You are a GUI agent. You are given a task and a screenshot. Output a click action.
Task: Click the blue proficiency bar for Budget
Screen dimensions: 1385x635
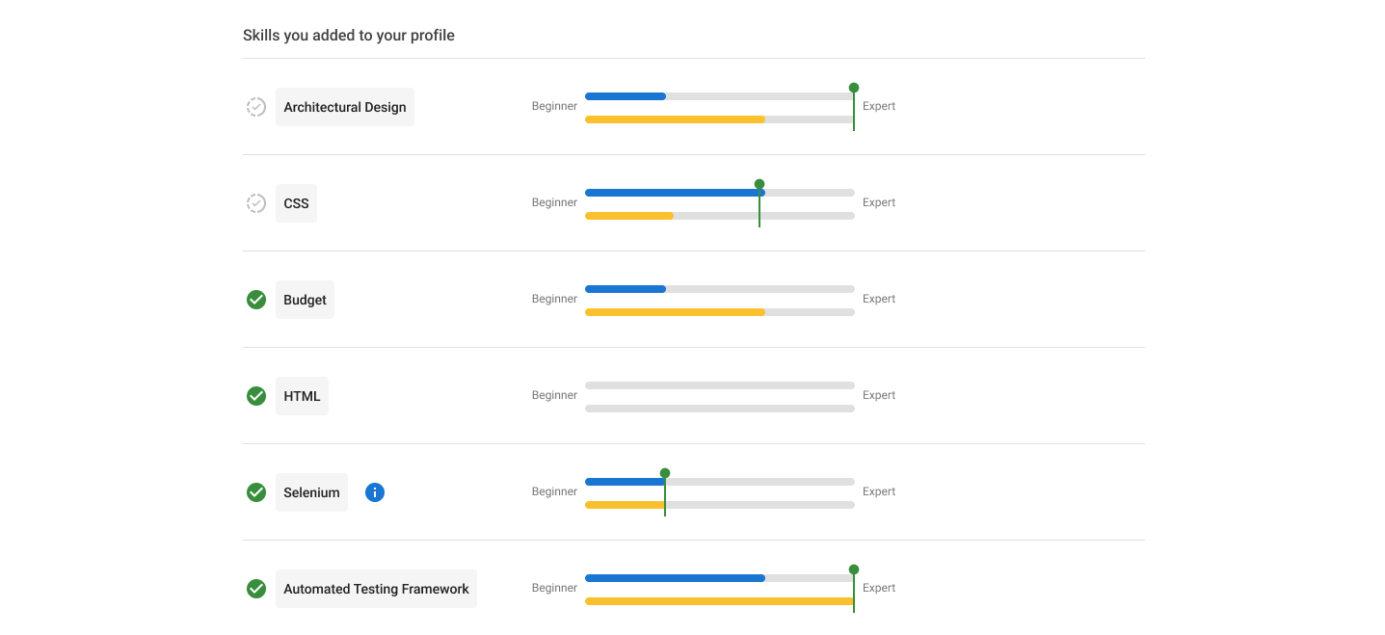(626, 289)
